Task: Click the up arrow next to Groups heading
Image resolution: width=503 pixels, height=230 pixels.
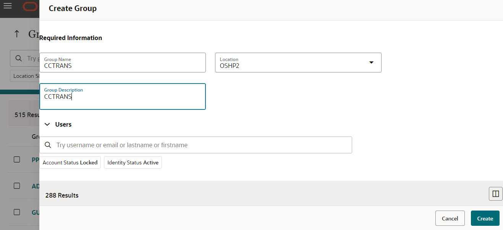Action: [17, 34]
